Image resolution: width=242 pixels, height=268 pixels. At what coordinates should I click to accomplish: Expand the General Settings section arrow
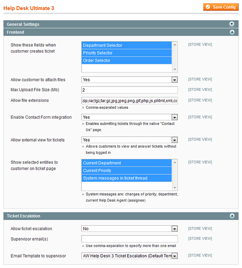tap(232, 24)
